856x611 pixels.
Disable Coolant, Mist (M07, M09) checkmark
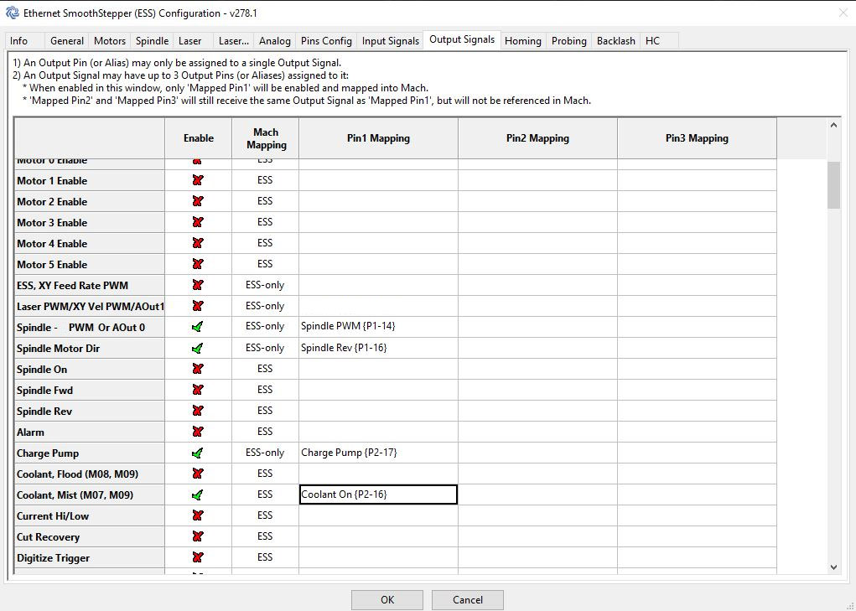coord(198,494)
